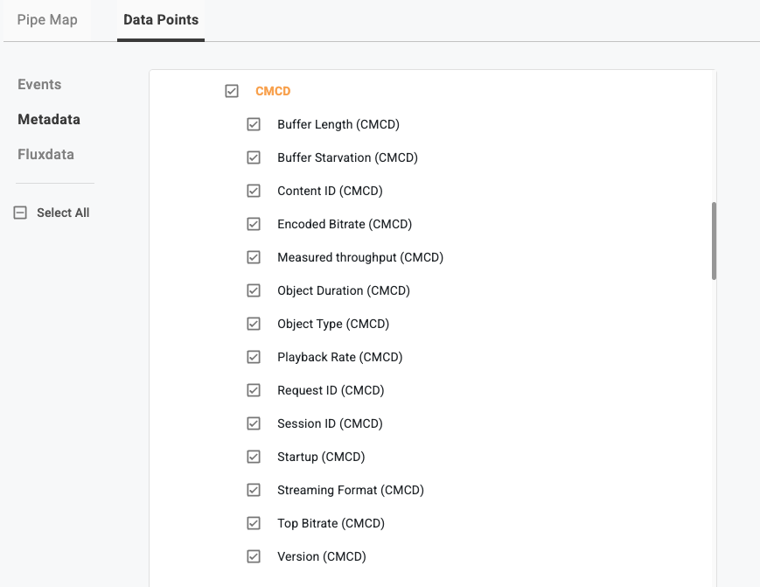The image size is (760, 587).
Task: Open the Metadata section
Action: coord(49,120)
